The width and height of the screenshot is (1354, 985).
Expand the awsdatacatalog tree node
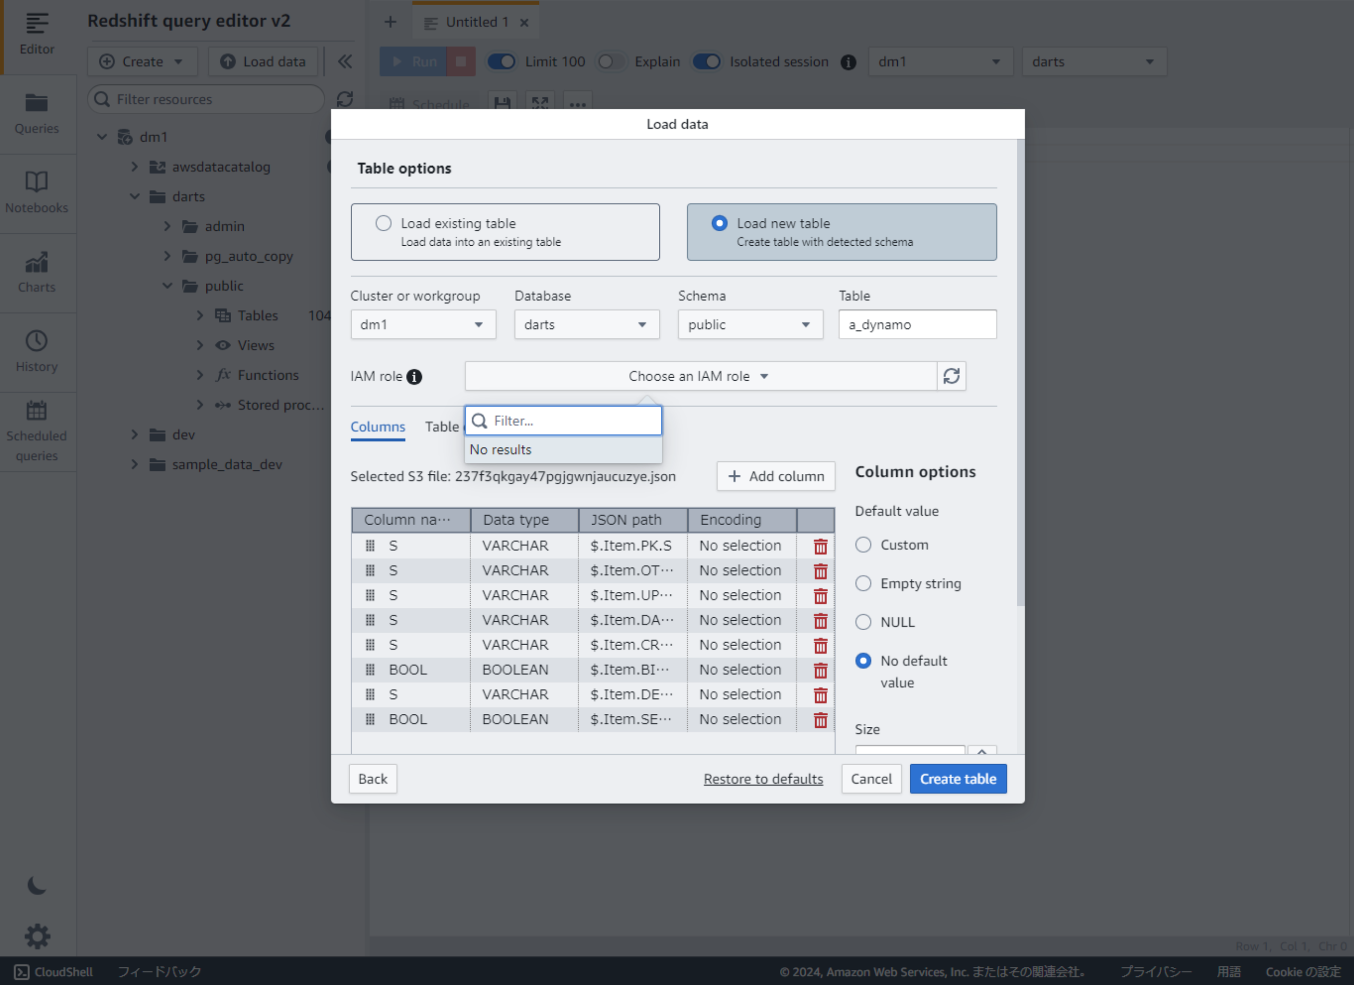(134, 167)
